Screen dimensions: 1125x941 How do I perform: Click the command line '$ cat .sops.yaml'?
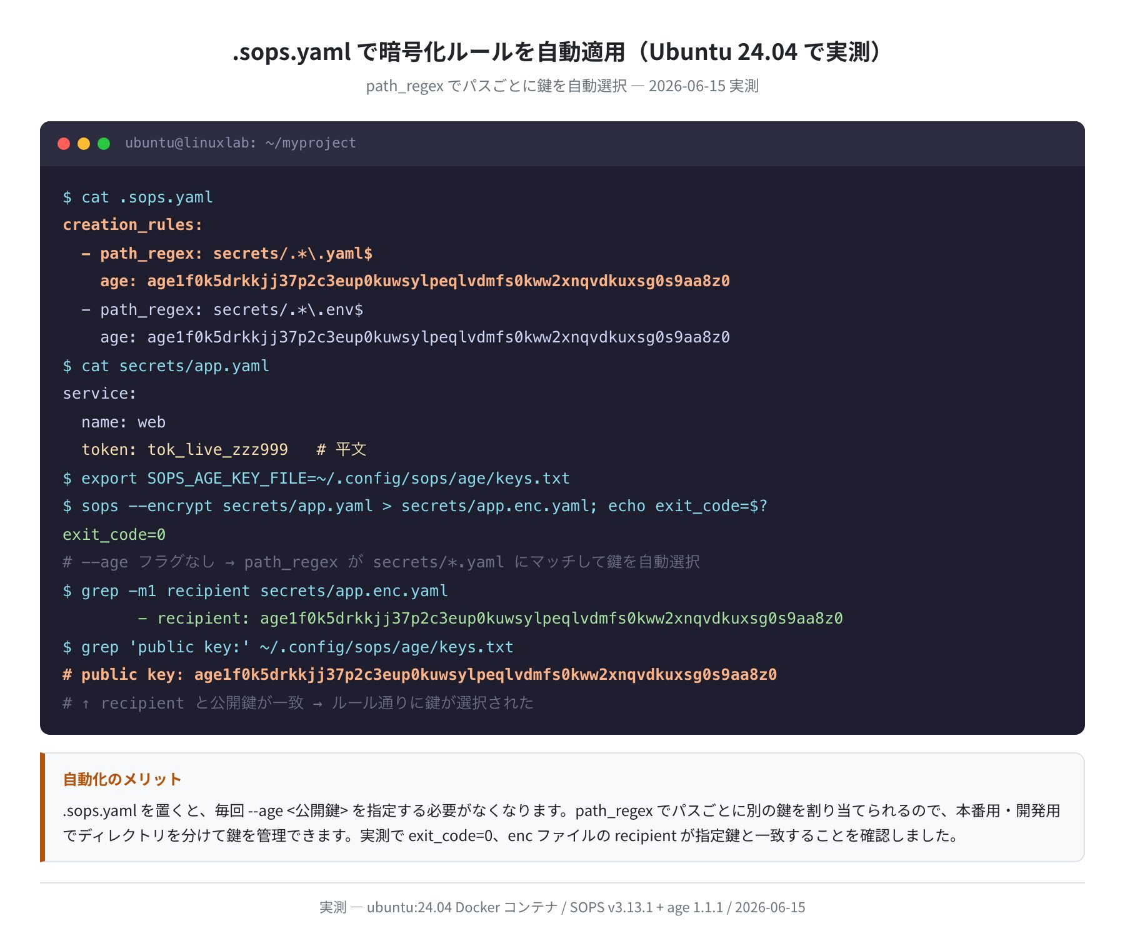137,197
